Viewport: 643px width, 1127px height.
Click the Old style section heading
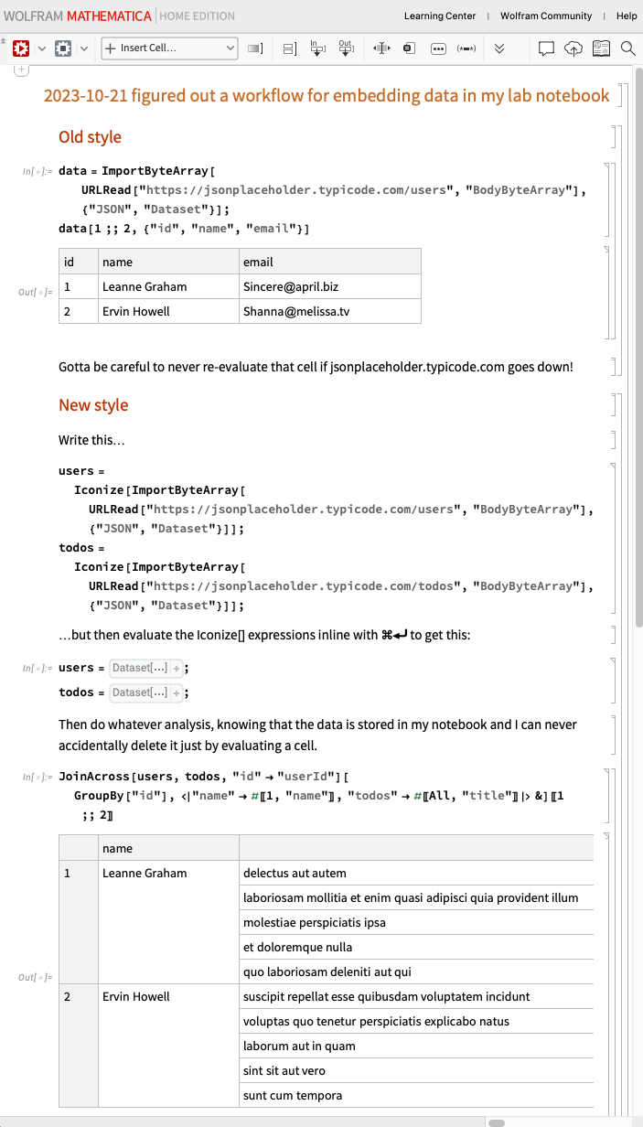pyautogui.click(x=90, y=137)
